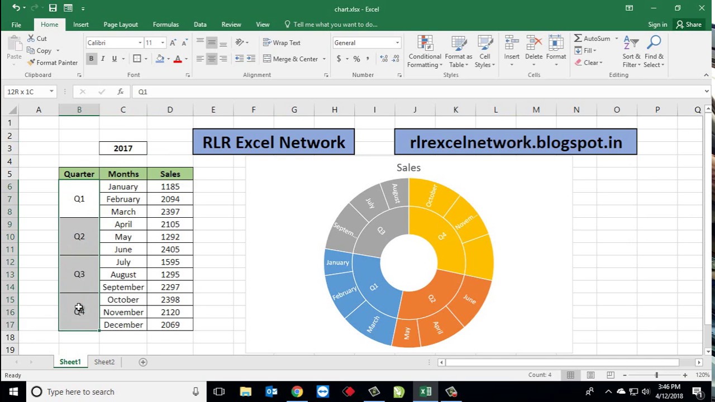The width and height of the screenshot is (715, 402).
Task: Toggle Middle Align vertical alignment
Action: pyautogui.click(x=212, y=43)
